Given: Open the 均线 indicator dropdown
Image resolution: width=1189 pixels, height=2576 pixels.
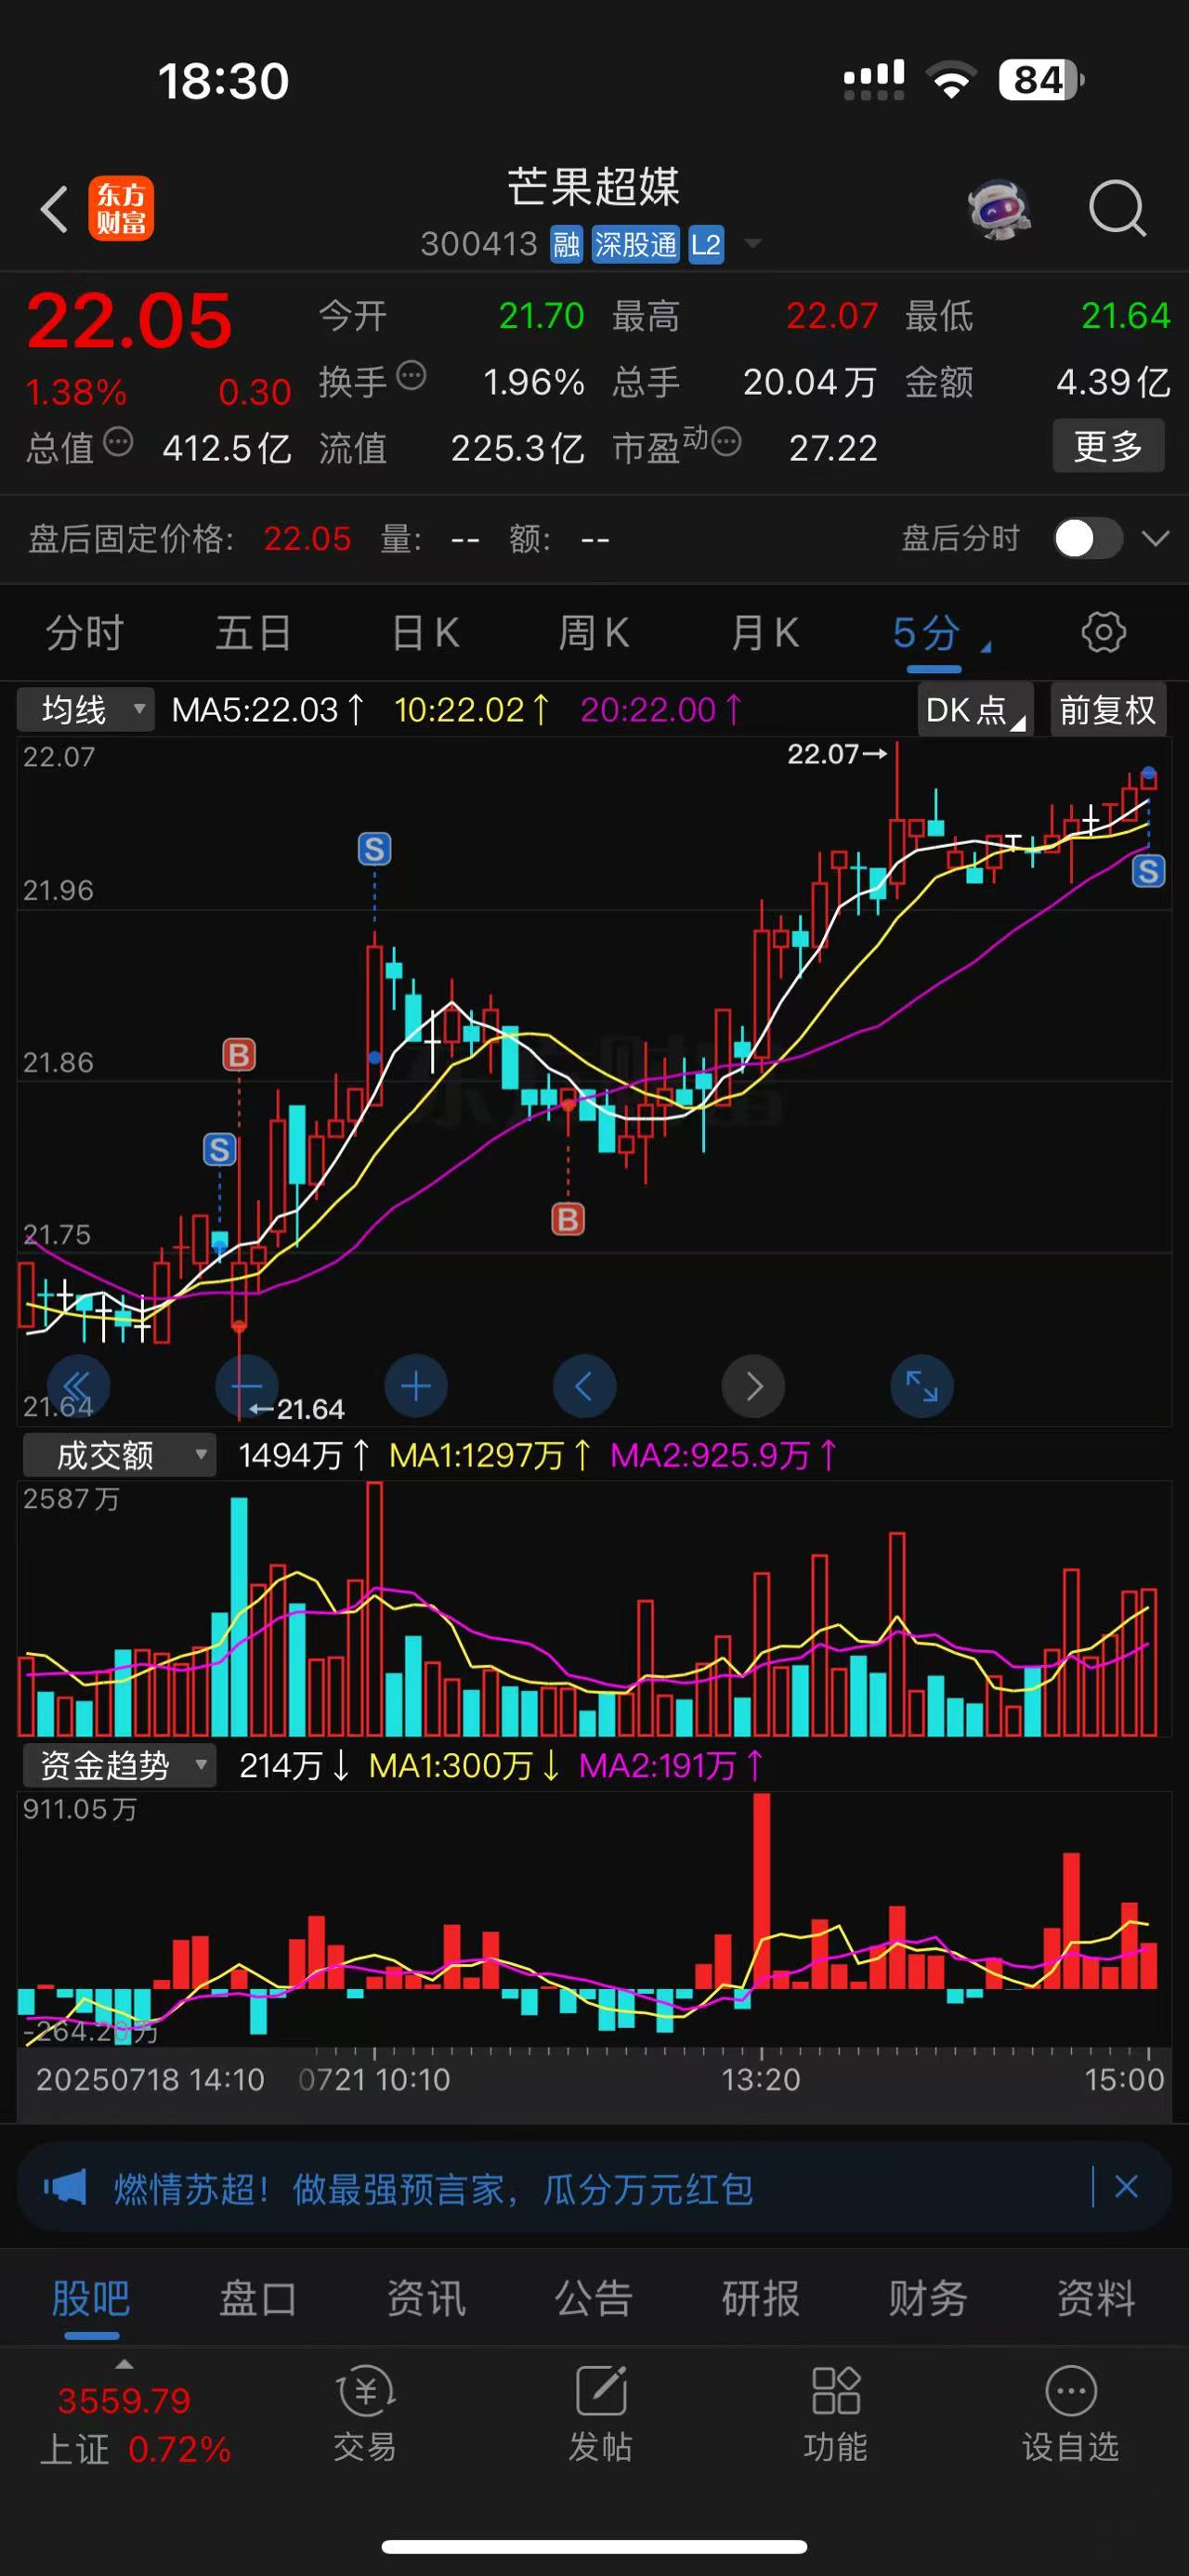Looking at the screenshot, I should pos(86,709).
